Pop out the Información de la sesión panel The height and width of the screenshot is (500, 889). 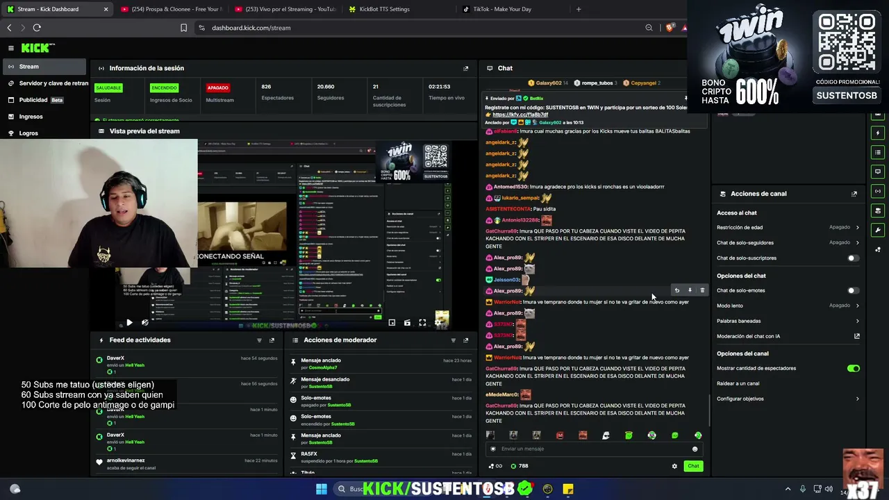[465, 68]
